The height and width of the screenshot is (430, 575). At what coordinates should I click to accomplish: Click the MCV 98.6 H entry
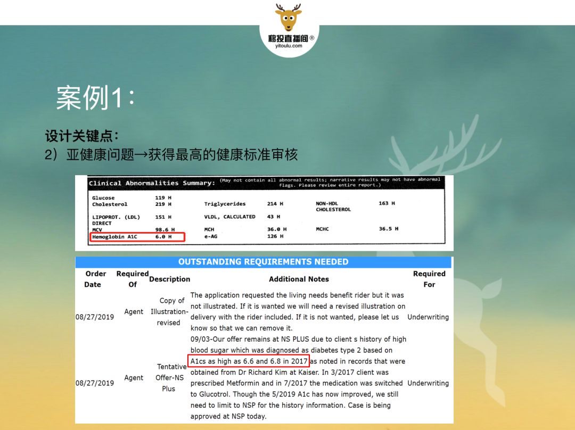tap(133, 229)
